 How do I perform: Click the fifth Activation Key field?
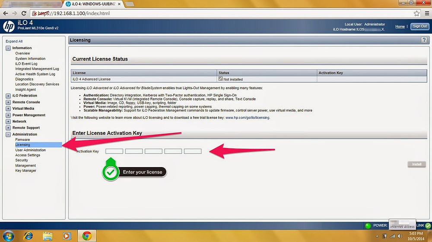(193, 151)
